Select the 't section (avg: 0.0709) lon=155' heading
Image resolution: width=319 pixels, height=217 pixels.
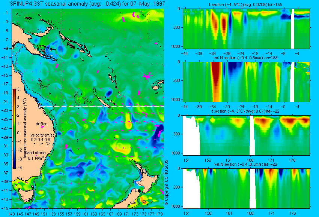(245, 4)
